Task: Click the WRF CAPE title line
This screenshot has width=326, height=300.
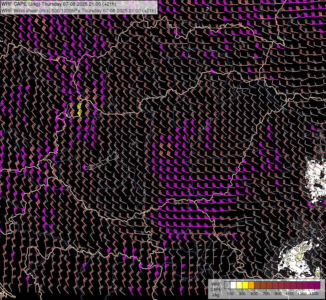Action: (59, 4)
